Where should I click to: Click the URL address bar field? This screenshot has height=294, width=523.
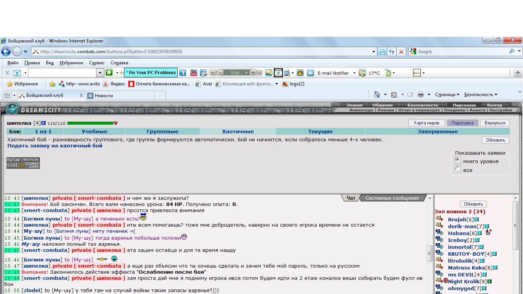point(201,52)
